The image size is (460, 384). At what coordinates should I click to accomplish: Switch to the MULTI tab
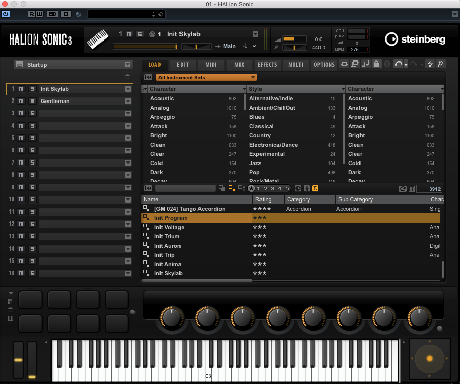point(295,65)
